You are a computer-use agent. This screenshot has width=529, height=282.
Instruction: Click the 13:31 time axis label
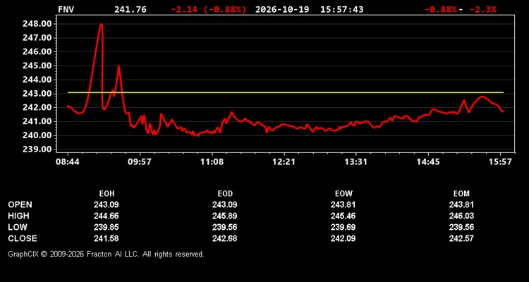coord(356,162)
